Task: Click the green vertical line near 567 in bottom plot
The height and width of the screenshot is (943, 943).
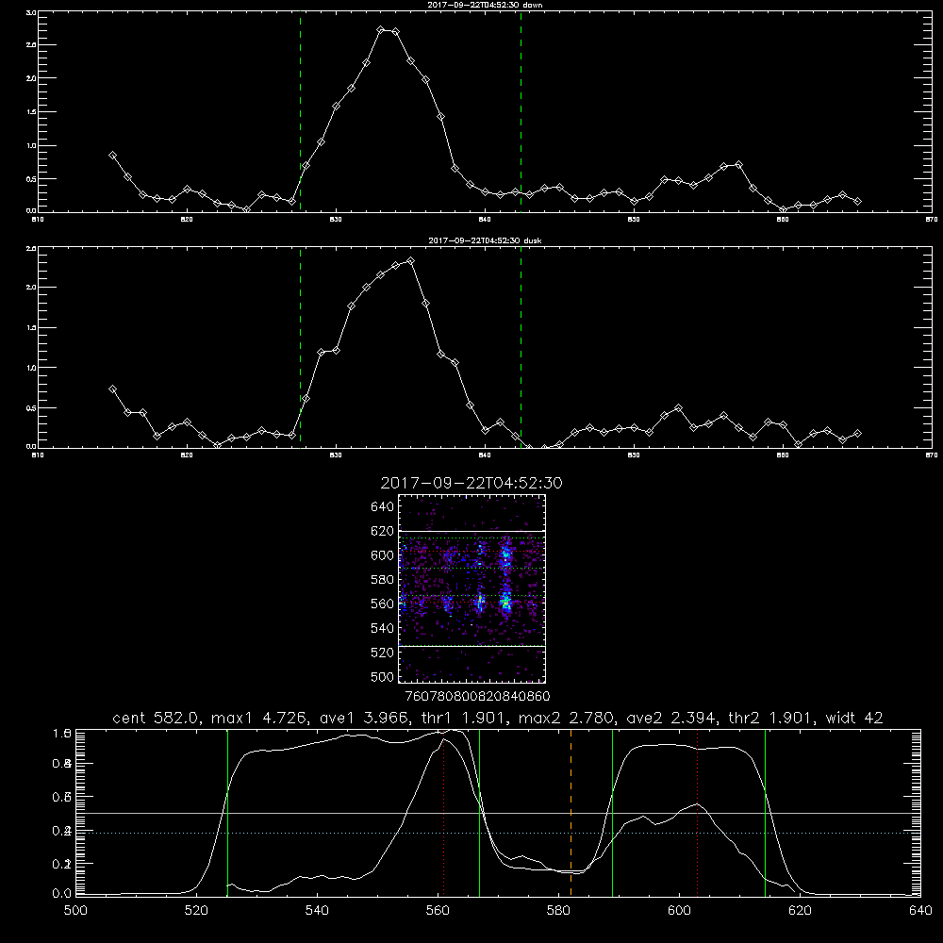Action: click(479, 812)
